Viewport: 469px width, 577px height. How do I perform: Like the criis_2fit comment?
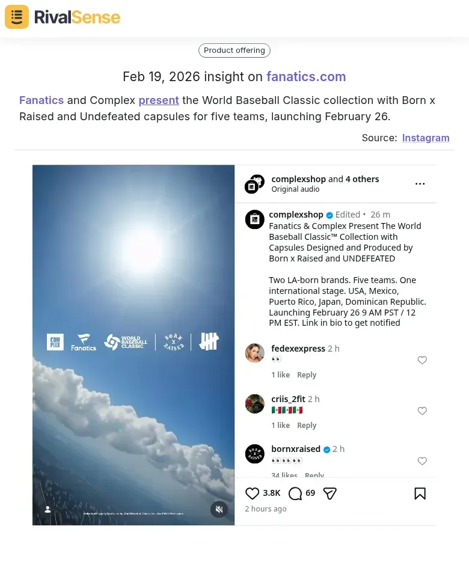tap(422, 411)
